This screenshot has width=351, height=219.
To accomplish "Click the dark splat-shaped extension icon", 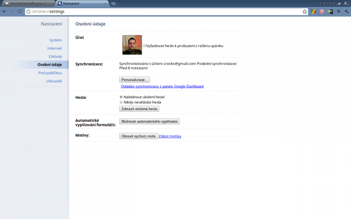I will 338,12.
